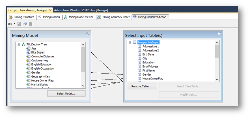Open the Mining Models tab
Image resolution: width=250 pixels, height=118 pixels.
pyautogui.click(x=49, y=17)
